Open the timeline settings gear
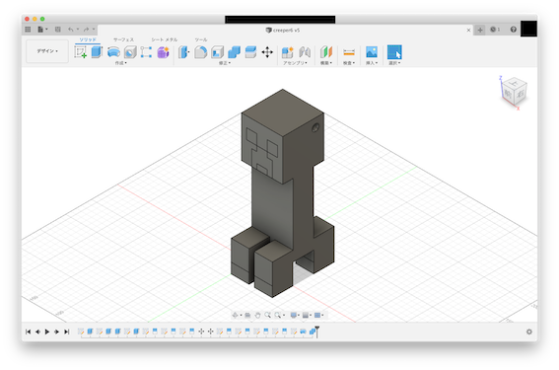 [529, 332]
